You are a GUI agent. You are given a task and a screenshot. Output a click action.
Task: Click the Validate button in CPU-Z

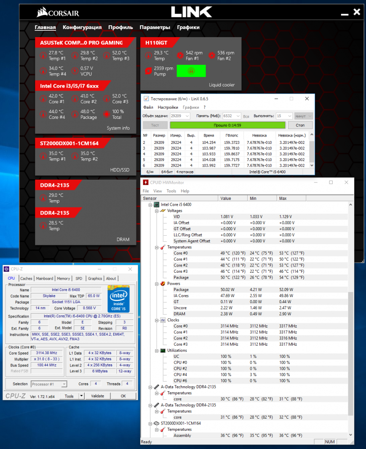pyautogui.click(x=98, y=396)
